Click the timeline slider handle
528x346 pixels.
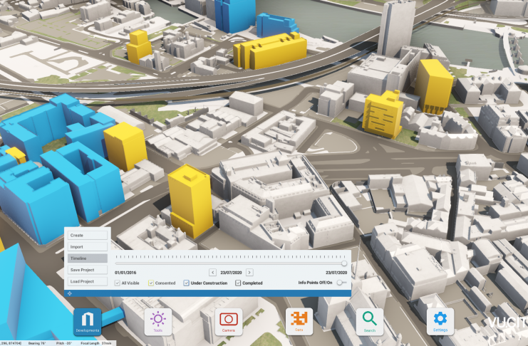344,262
